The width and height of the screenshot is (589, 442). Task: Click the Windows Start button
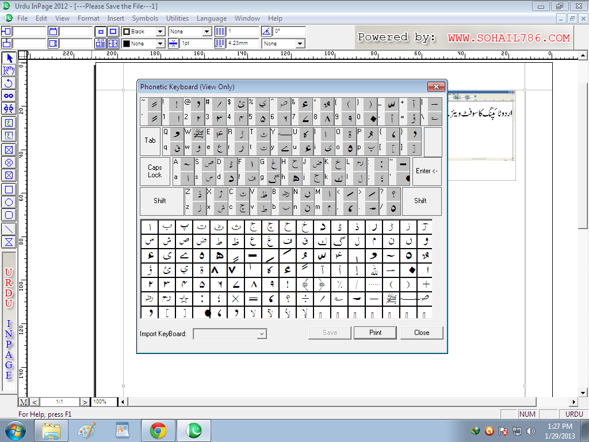(16, 430)
